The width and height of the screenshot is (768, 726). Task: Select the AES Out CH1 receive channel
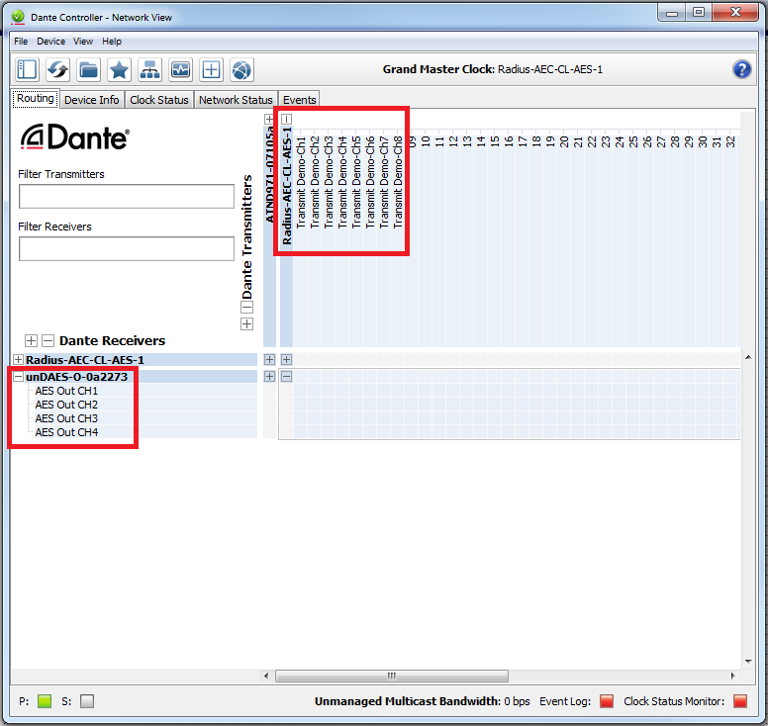66,391
